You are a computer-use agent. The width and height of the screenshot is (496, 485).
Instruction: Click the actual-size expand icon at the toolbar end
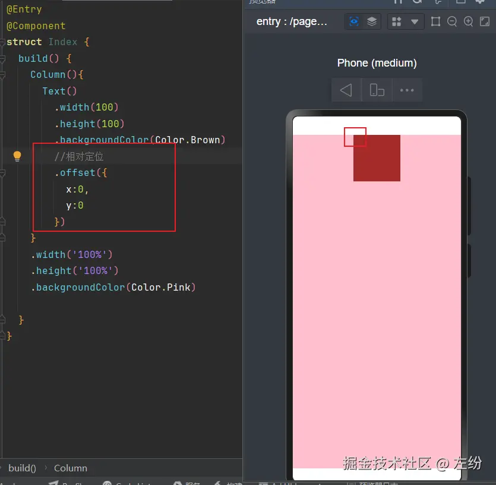pos(485,21)
